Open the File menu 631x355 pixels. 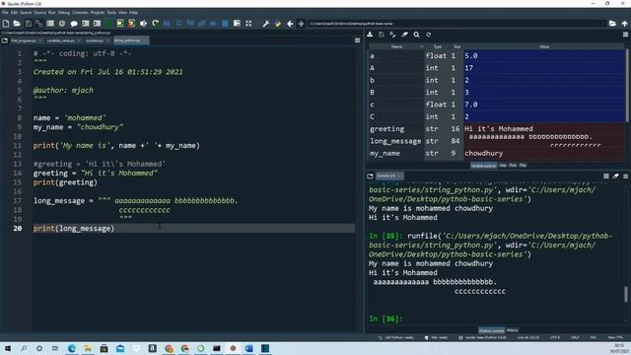click(5, 13)
